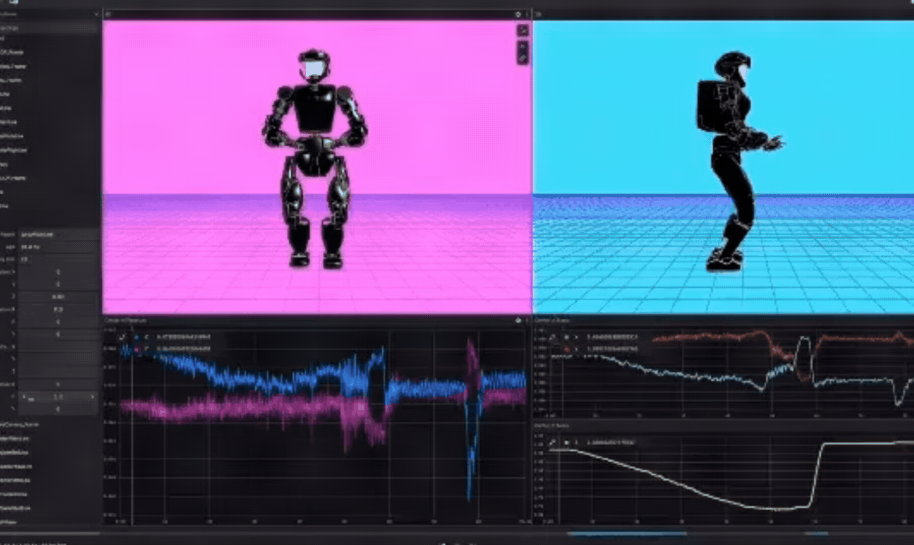Toggle orange series dot in top-right plot legend
The width and height of the screenshot is (914, 545).
566,349
